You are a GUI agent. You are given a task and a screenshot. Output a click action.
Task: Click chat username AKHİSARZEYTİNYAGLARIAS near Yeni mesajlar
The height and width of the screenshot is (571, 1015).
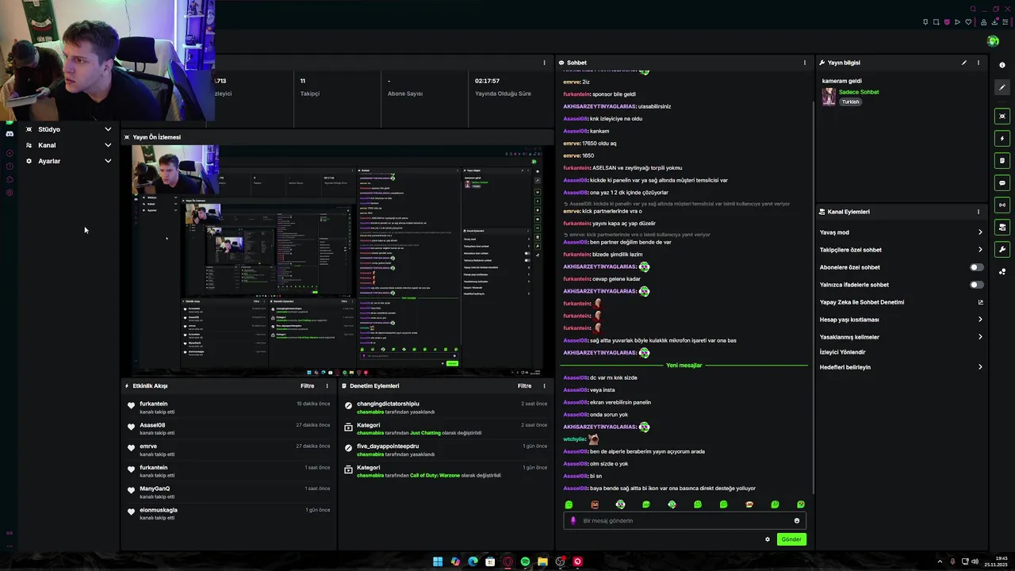[x=599, y=353]
